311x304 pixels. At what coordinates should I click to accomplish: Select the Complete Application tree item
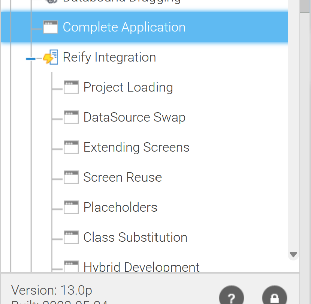[124, 27]
